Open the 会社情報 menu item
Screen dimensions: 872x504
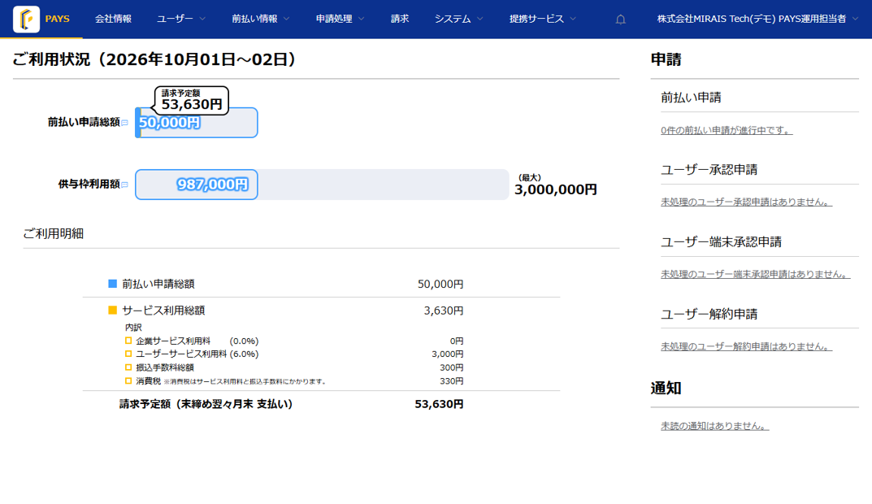click(113, 19)
